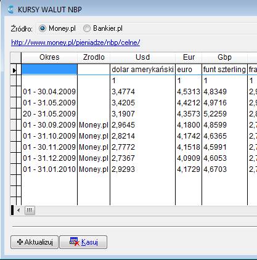Select the Bankier.pl radio button
Screen dimensions: 257x260
[x=87, y=28]
